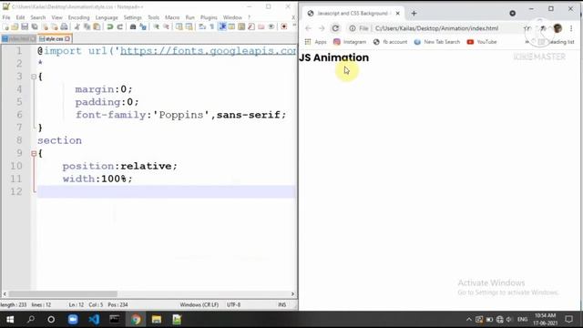
Task: Create a new file in Notepad++ toolbar
Action: pyautogui.click(x=6, y=26)
